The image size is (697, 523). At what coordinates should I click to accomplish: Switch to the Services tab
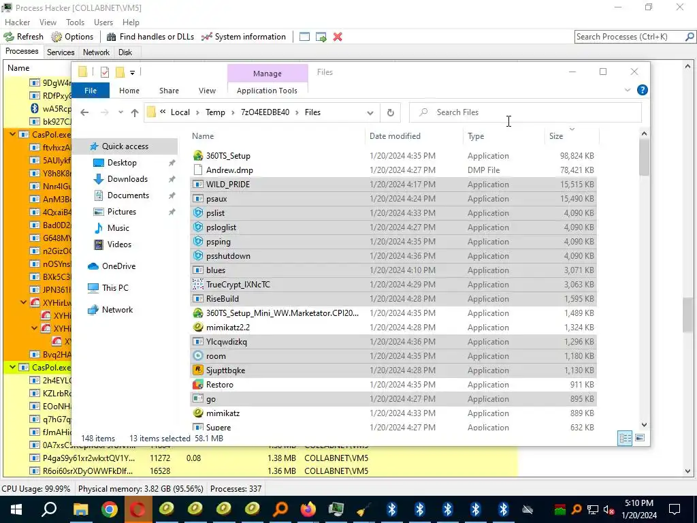(61, 52)
